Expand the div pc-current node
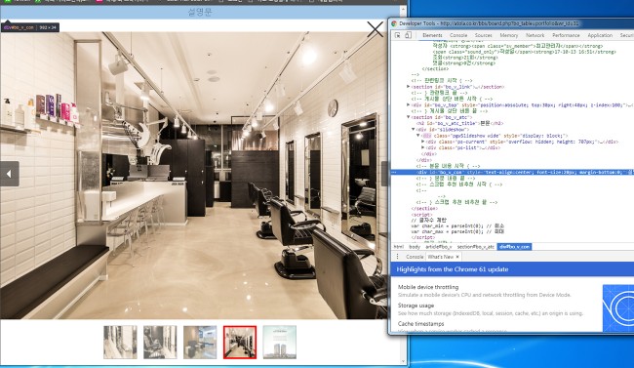The image size is (634, 368). click(423, 142)
